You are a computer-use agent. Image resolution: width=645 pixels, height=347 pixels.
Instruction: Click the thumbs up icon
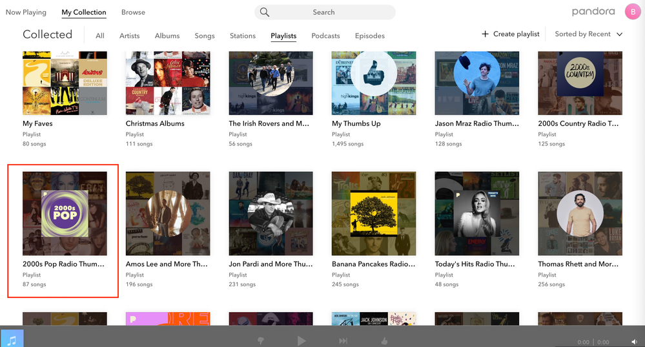[385, 341]
